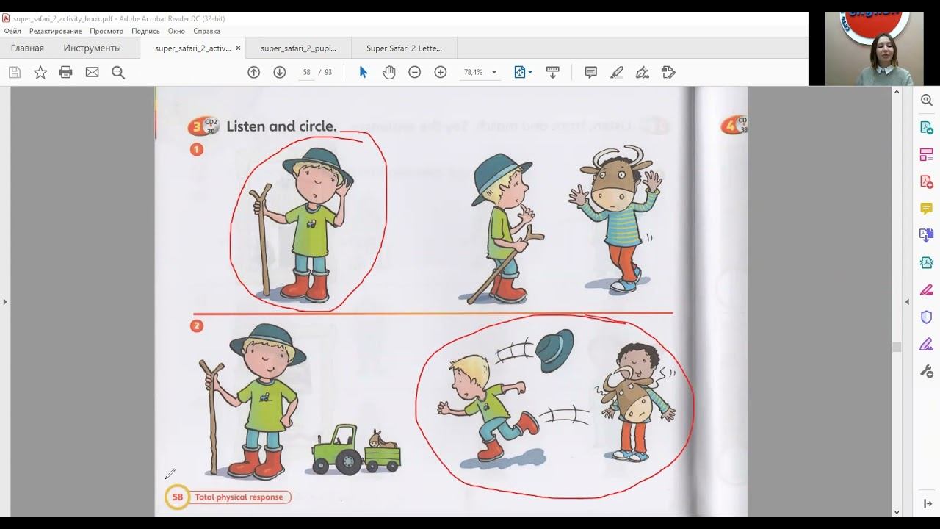The image size is (940, 529).
Task: Zoom out with minus button
Action: 414,72
